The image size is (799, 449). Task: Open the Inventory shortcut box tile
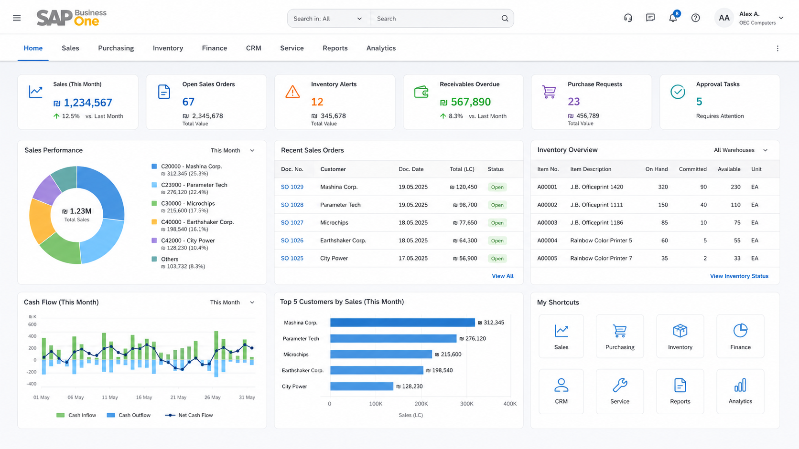(x=680, y=336)
